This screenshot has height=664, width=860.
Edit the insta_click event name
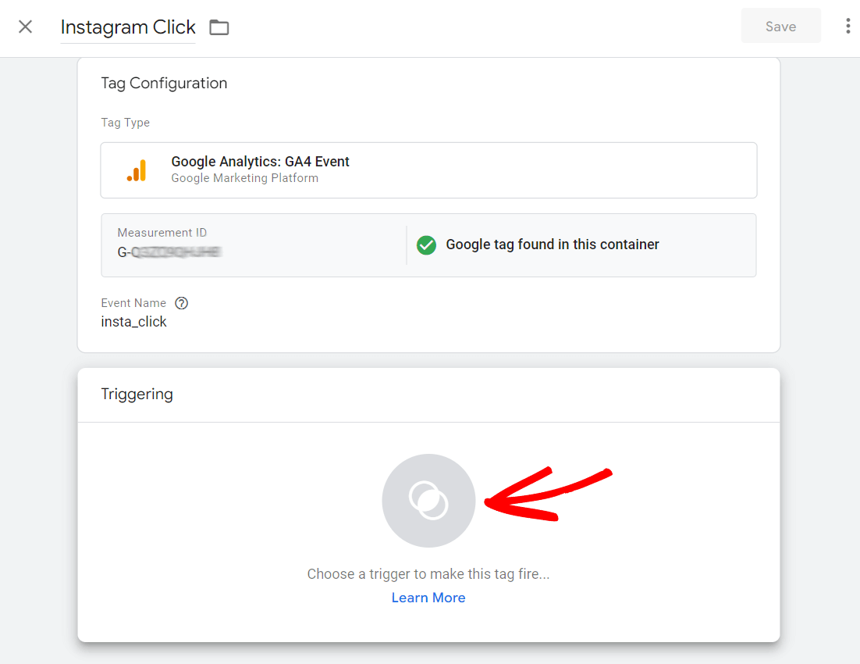point(133,321)
